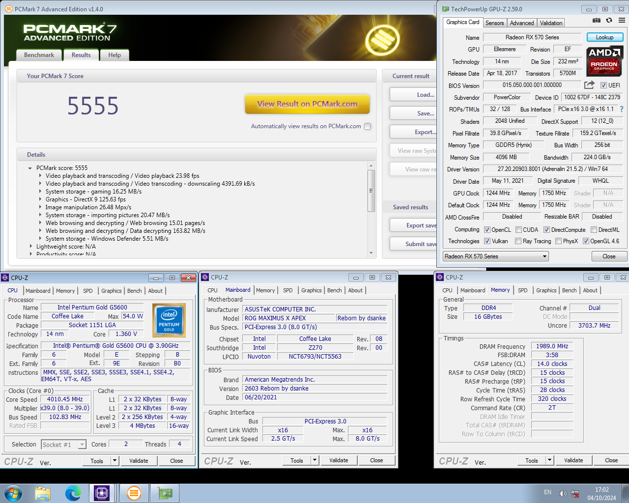Open the Radeon RX 570 Series GPU dropdown

(x=495, y=256)
